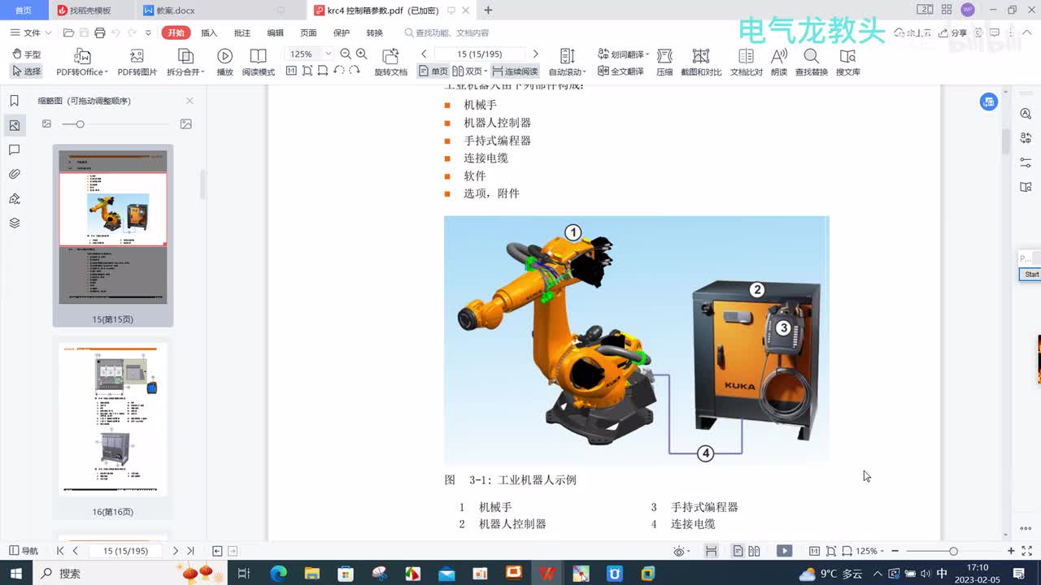The height and width of the screenshot is (585, 1041).
Task: Open the PDF转Office converter menu
Action: tap(82, 63)
